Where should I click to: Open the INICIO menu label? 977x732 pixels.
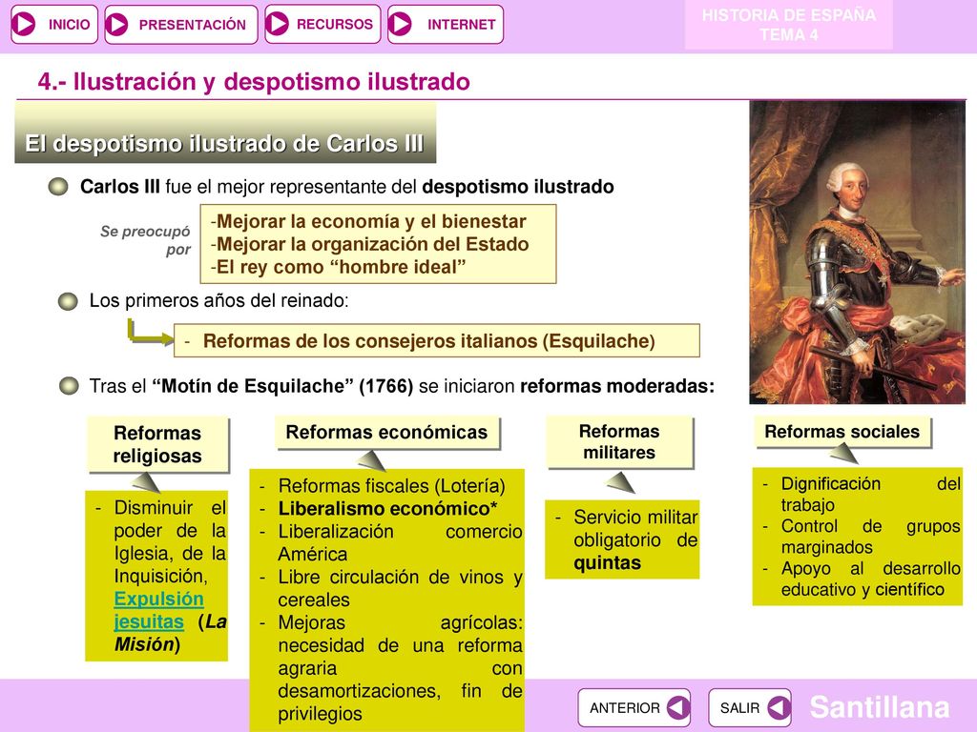click(x=69, y=24)
